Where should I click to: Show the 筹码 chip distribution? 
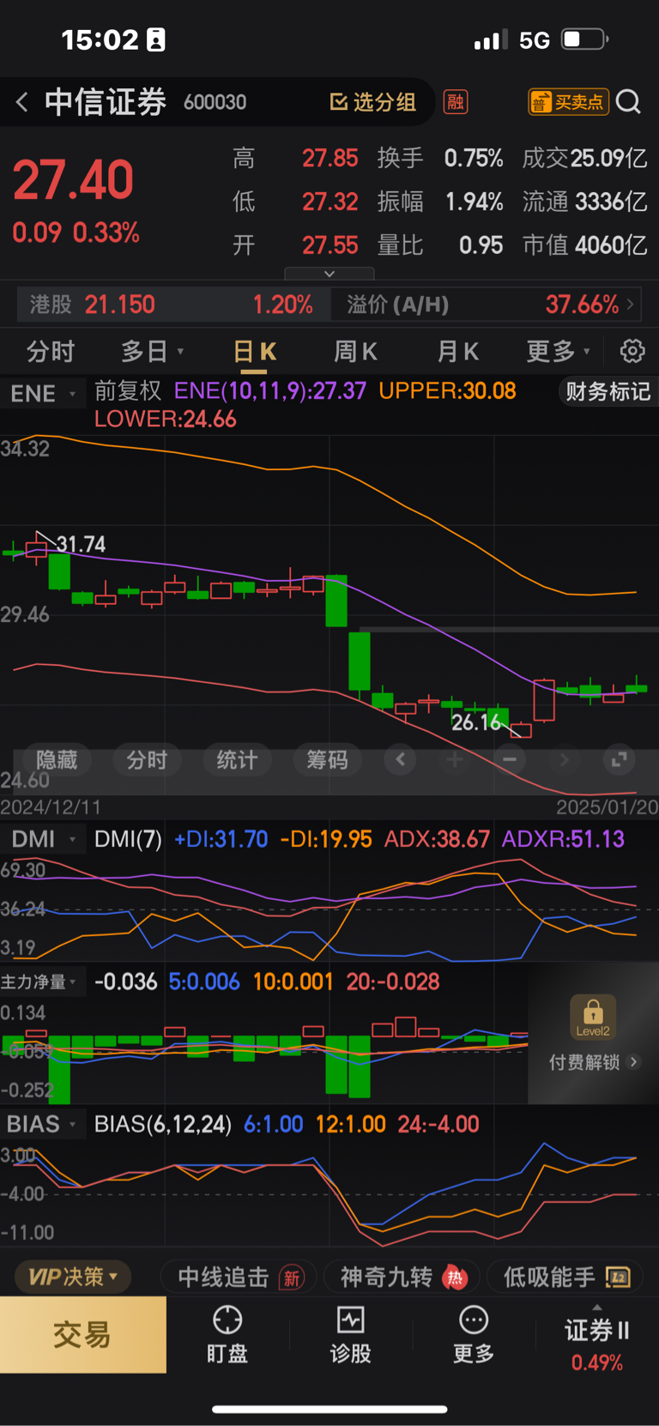(327, 760)
